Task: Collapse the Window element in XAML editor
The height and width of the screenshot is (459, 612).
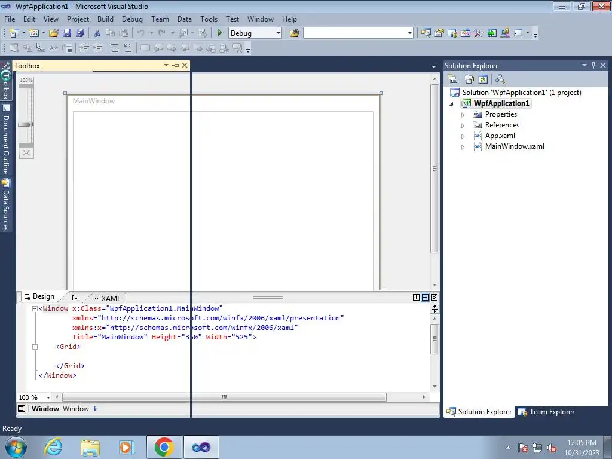Action: coord(35,308)
